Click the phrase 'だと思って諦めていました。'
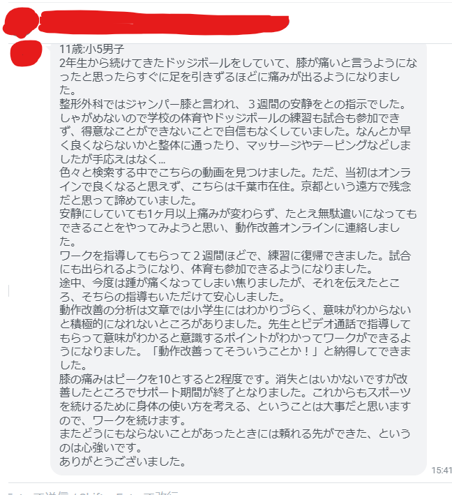Image resolution: width=452 pixels, height=495 pixels. tap(128, 200)
